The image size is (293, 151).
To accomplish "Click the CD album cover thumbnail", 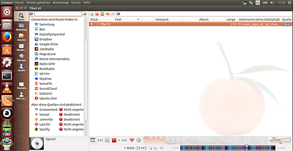I will 37,144.
